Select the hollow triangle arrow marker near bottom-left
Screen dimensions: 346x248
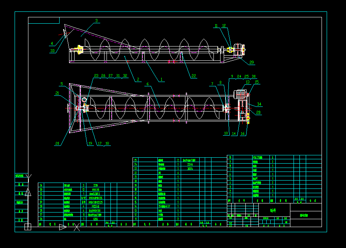click(x=63, y=227)
